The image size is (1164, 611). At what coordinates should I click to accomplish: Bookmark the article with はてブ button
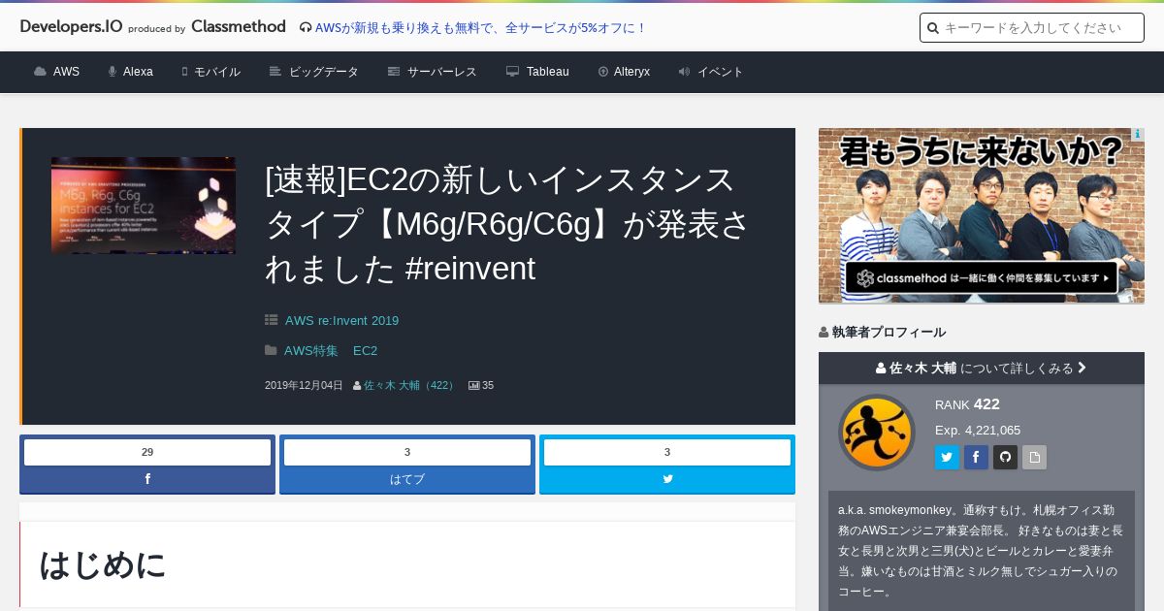407,479
